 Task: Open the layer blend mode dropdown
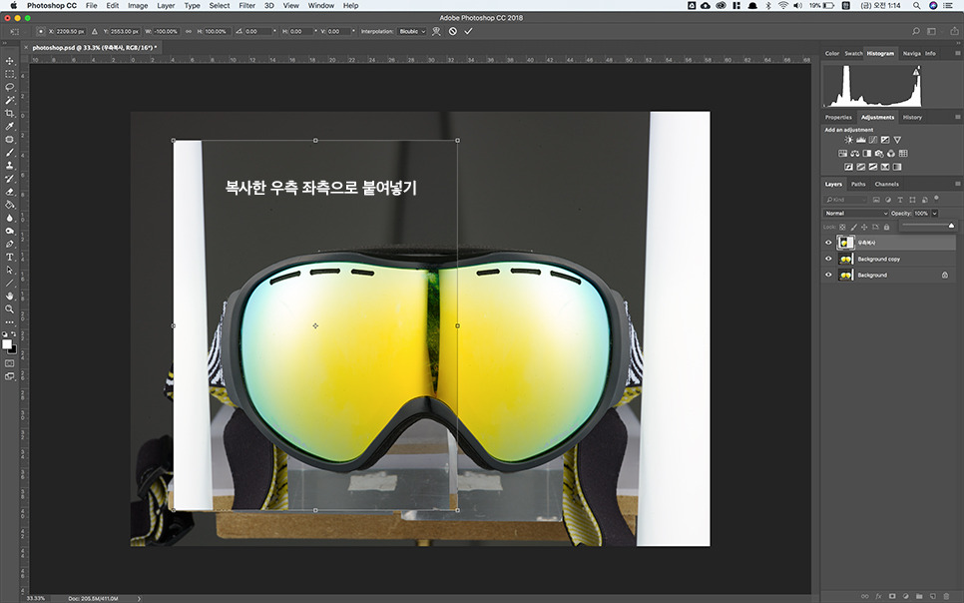click(856, 213)
